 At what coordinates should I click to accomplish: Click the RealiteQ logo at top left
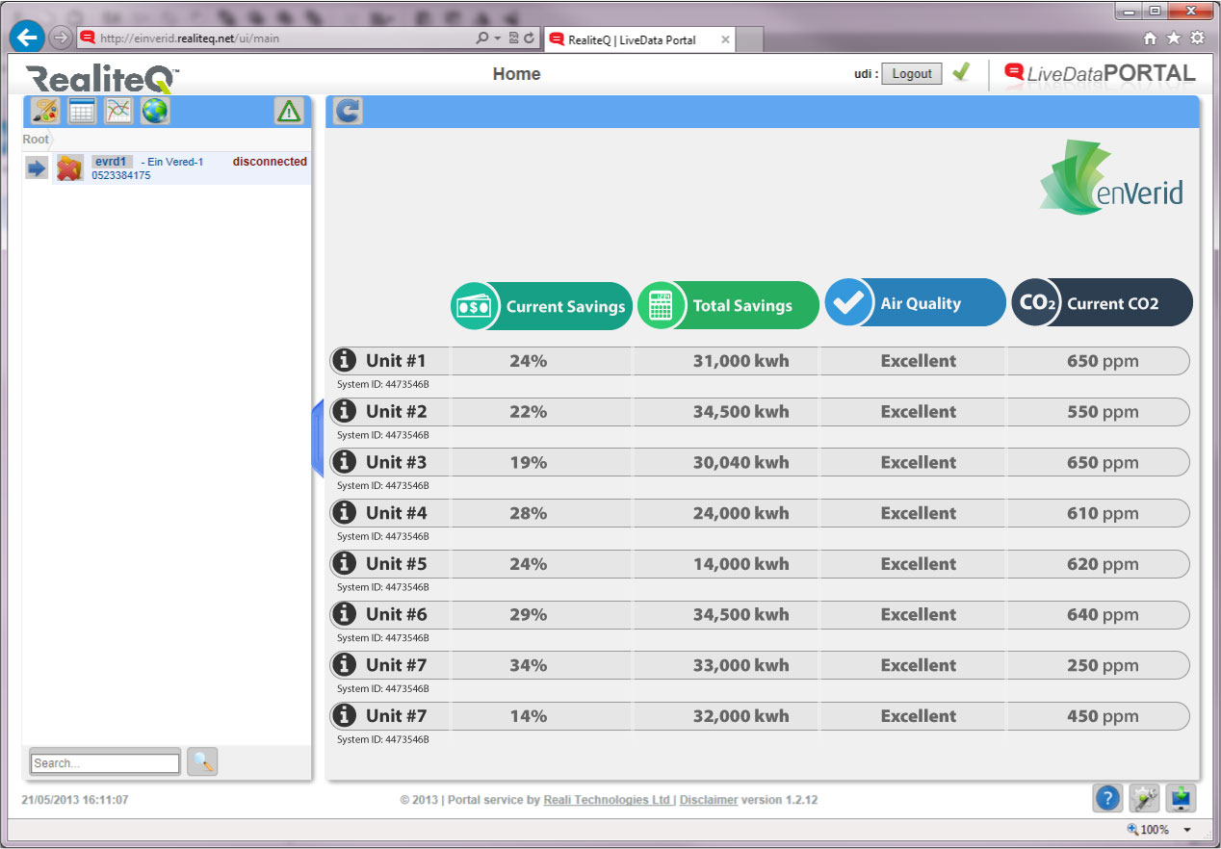tap(102, 77)
